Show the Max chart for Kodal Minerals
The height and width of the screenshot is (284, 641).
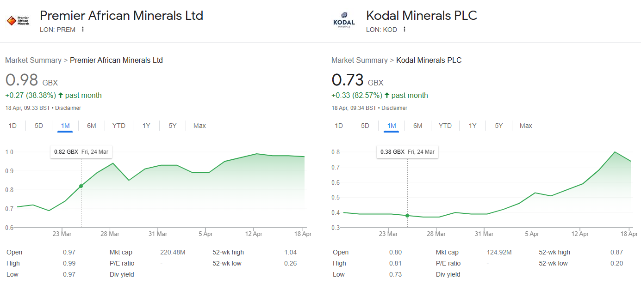coord(526,126)
